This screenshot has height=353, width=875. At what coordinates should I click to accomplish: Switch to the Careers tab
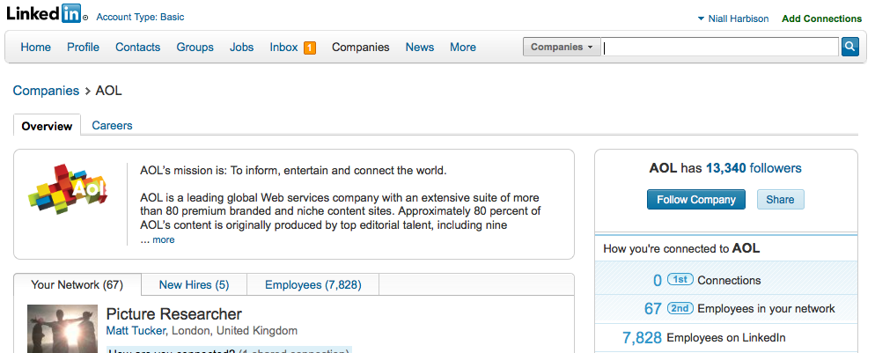pyautogui.click(x=112, y=126)
